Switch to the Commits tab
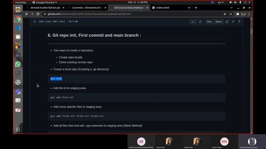Image resolution: width=266 pixels, height=149 pixels. [87, 7]
